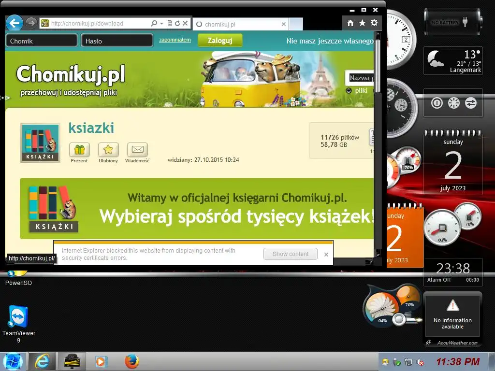Open the TeamViewer 9 desktop shortcut
The height and width of the screenshot is (371, 495).
[19, 324]
